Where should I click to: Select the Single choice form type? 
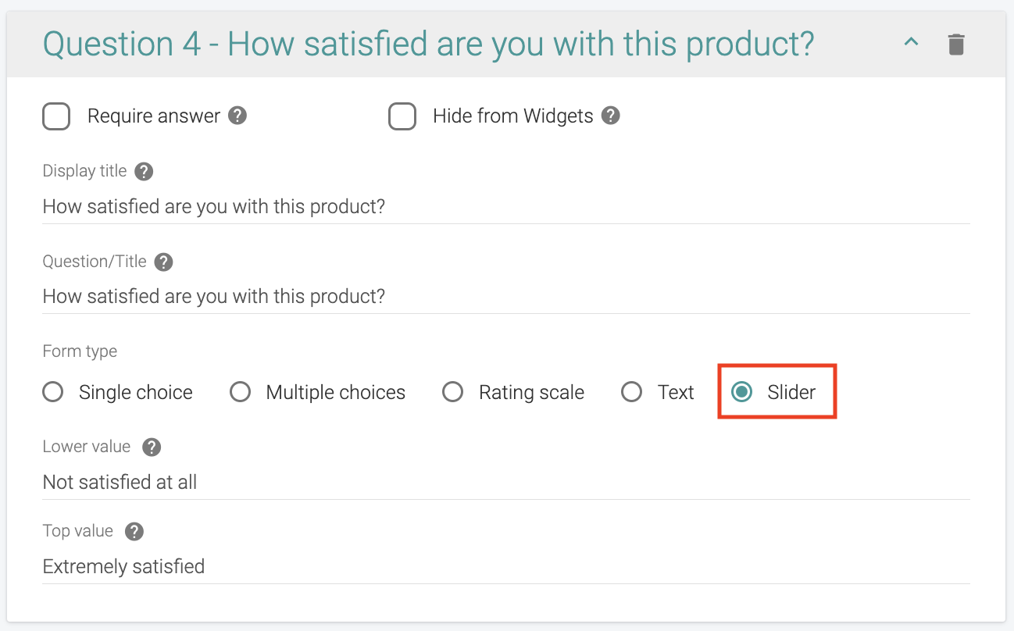(x=52, y=391)
